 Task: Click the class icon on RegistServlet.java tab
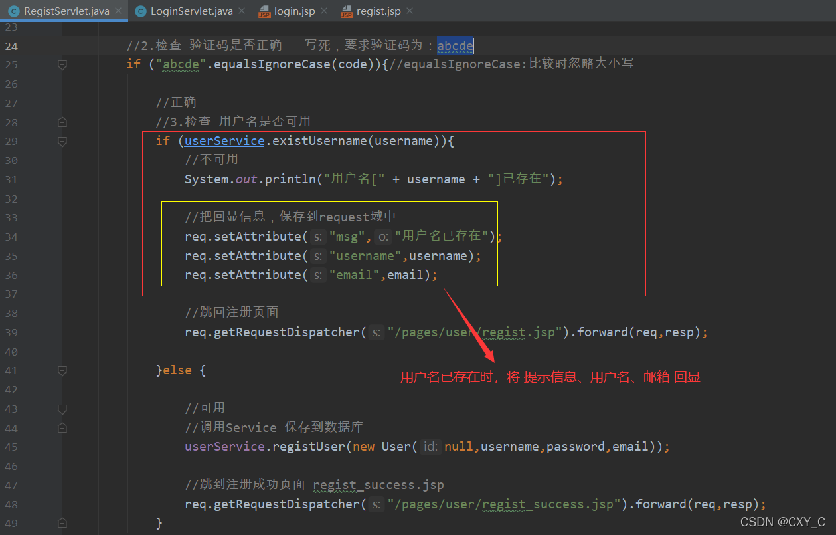13,11
